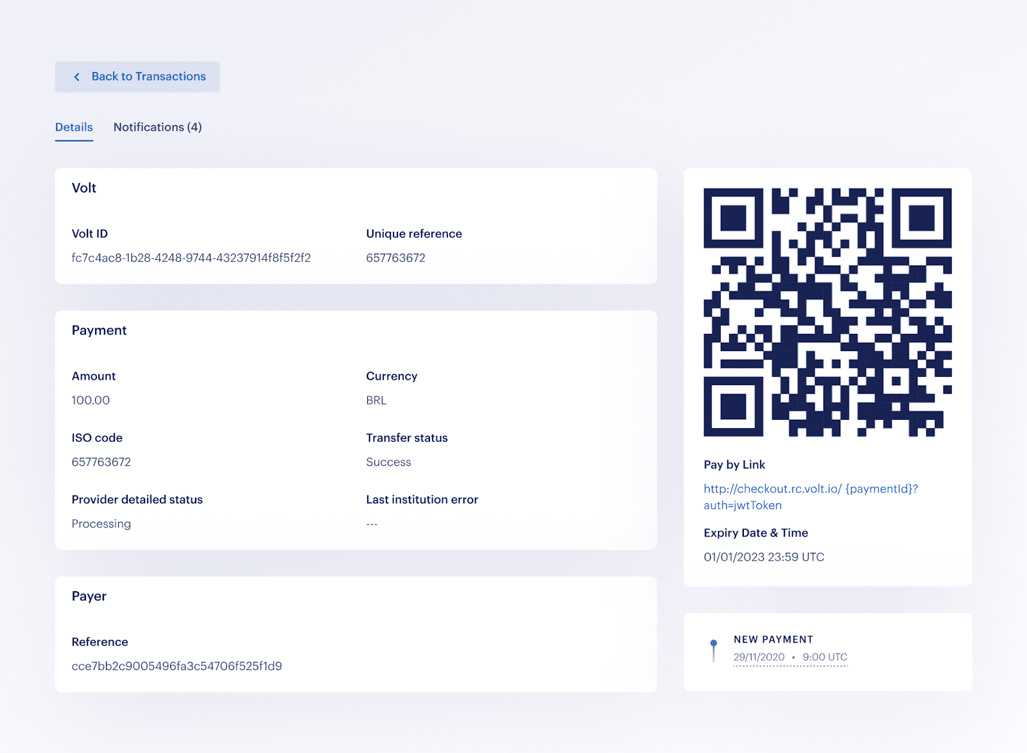Open the Pay by Link checkout URL
1027x753 pixels.
tap(811, 496)
